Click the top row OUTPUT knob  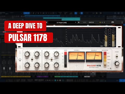coord(37,54)
